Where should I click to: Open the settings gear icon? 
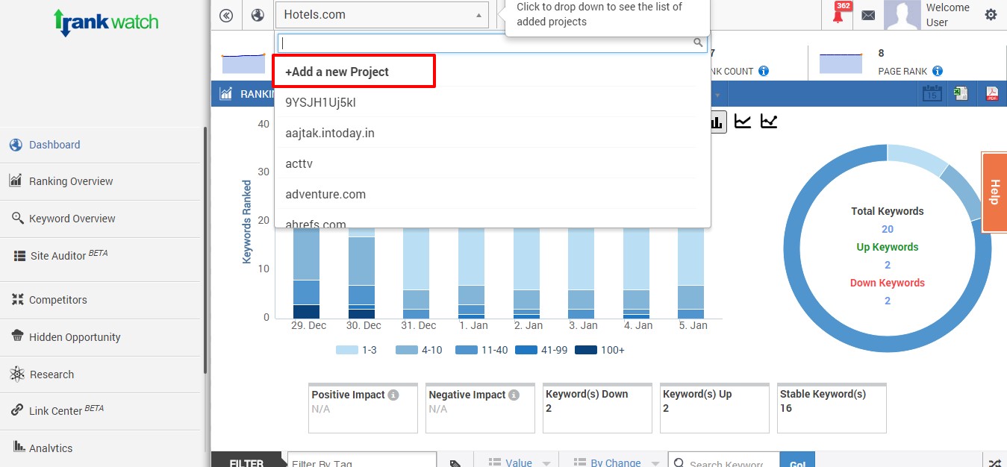tap(991, 14)
